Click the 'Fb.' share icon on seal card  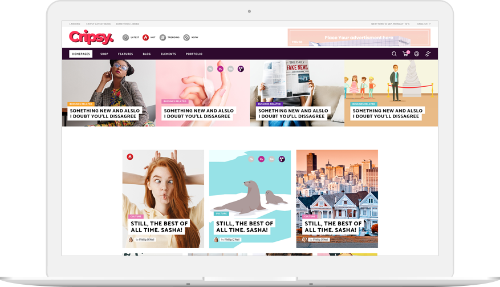pyautogui.click(x=251, y=159)
